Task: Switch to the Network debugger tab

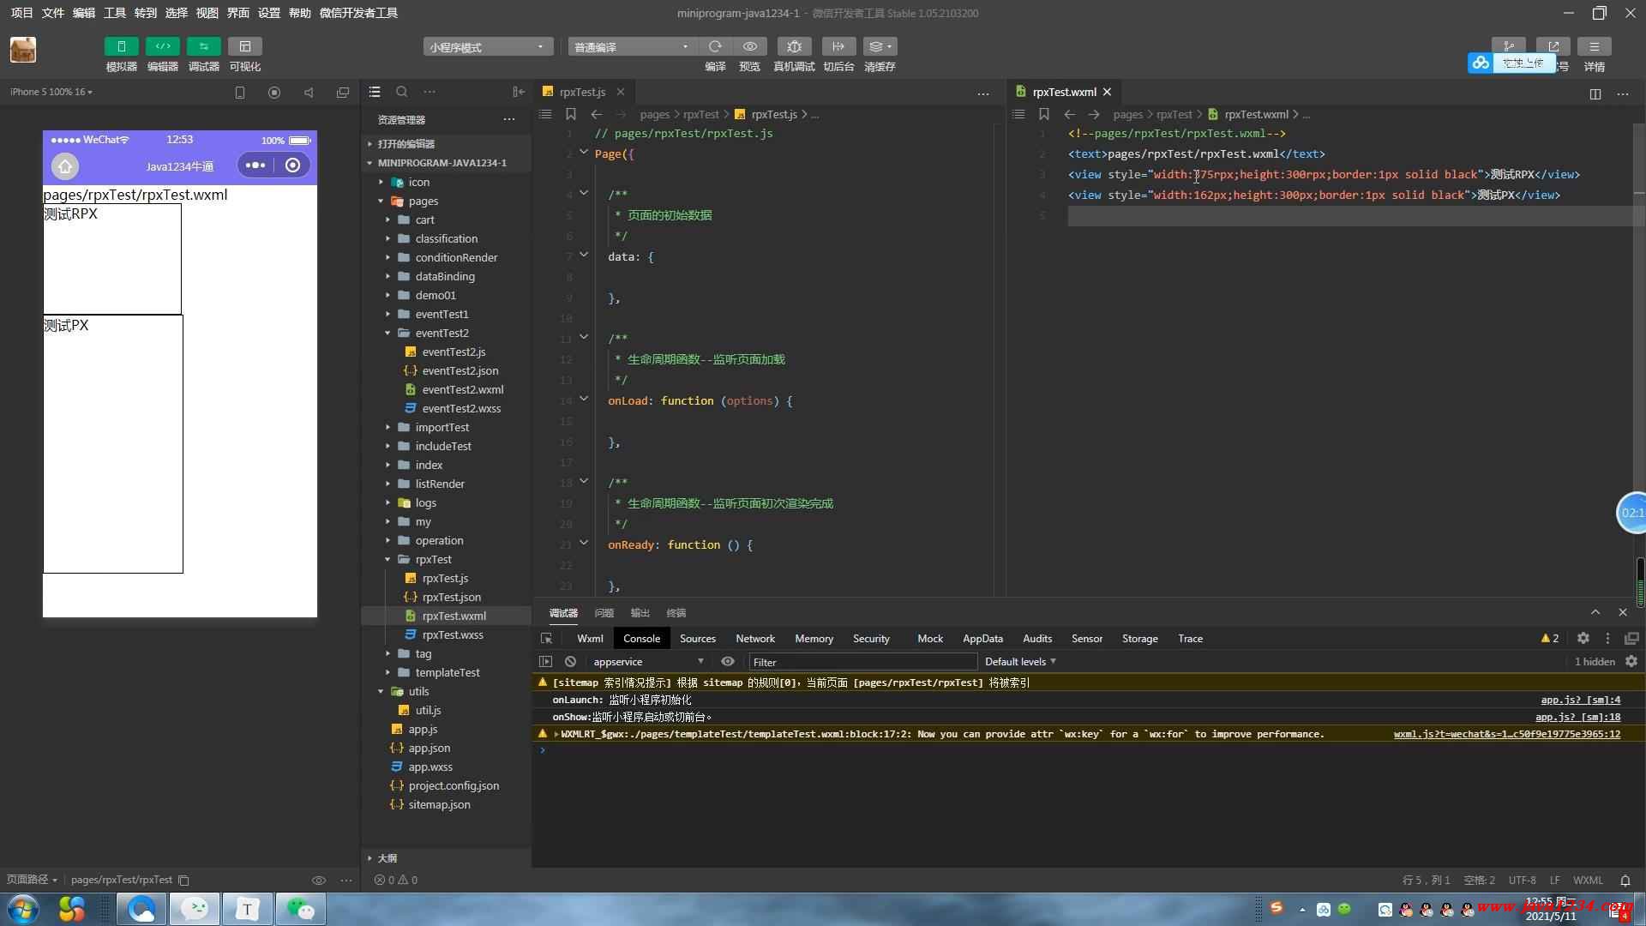Action: [x=754, y=639]
